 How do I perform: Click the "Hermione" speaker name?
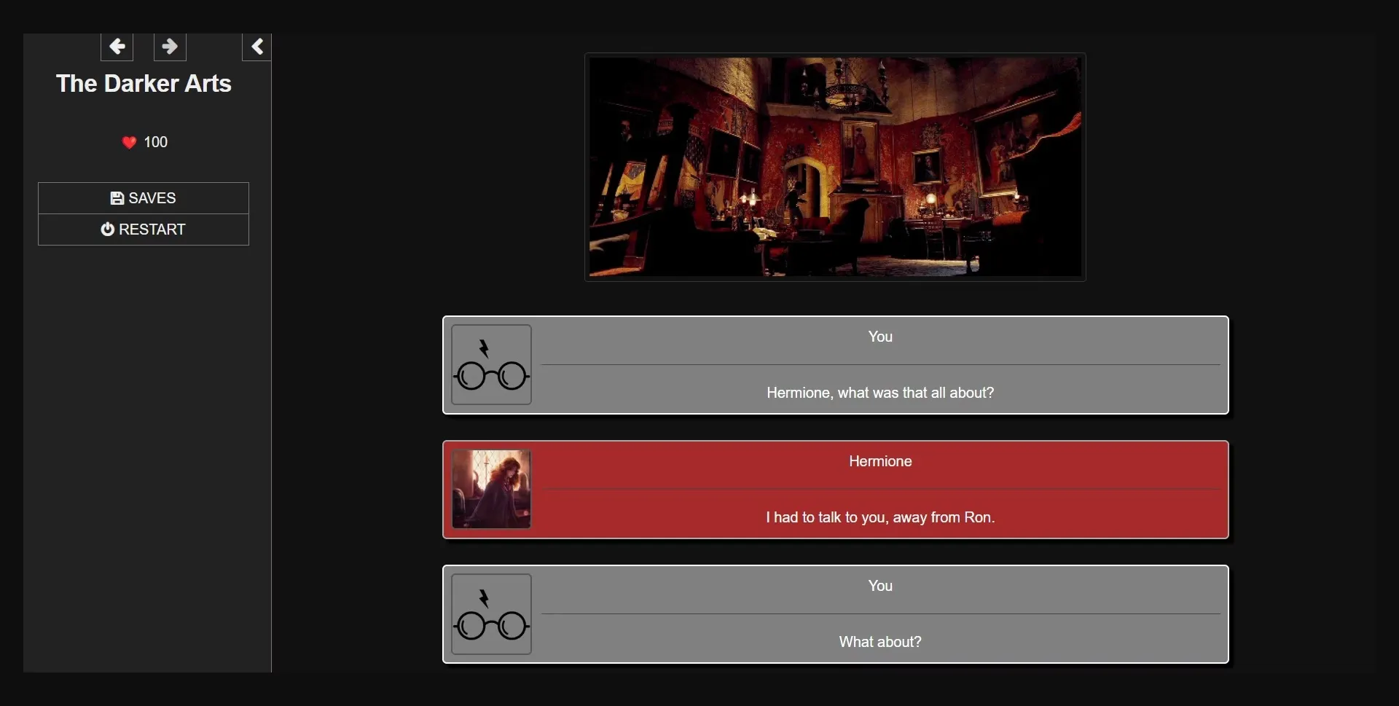click(879, 461)
